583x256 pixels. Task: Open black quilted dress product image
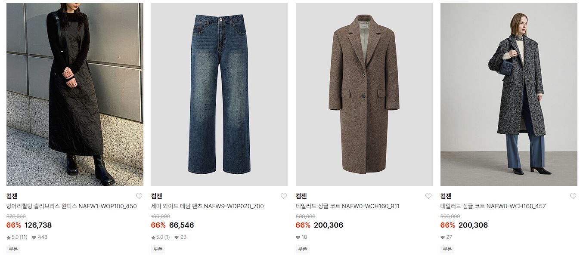(x=75, y=95)
